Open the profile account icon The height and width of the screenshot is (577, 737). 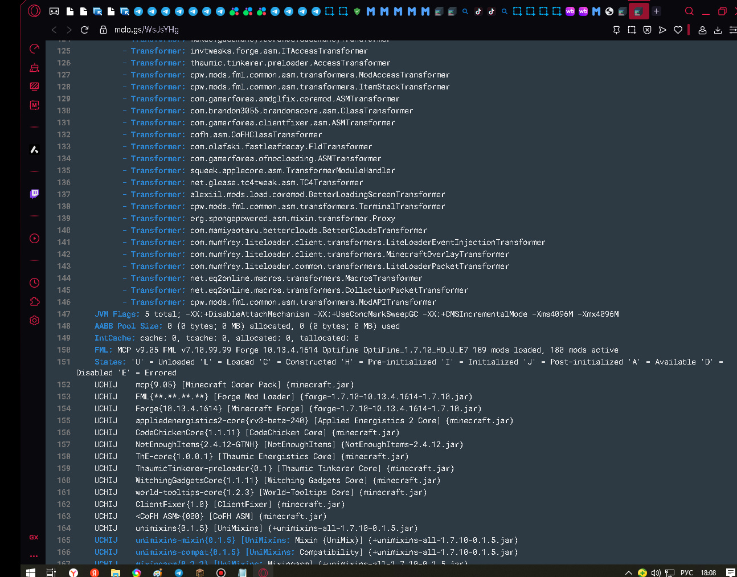click(x=702, y=30)
